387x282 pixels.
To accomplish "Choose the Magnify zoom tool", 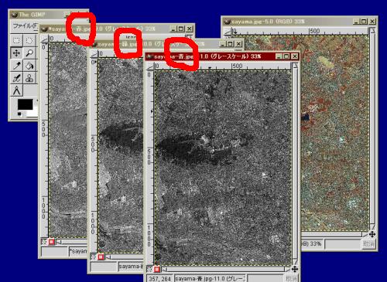I will click(x=29, y=53).
